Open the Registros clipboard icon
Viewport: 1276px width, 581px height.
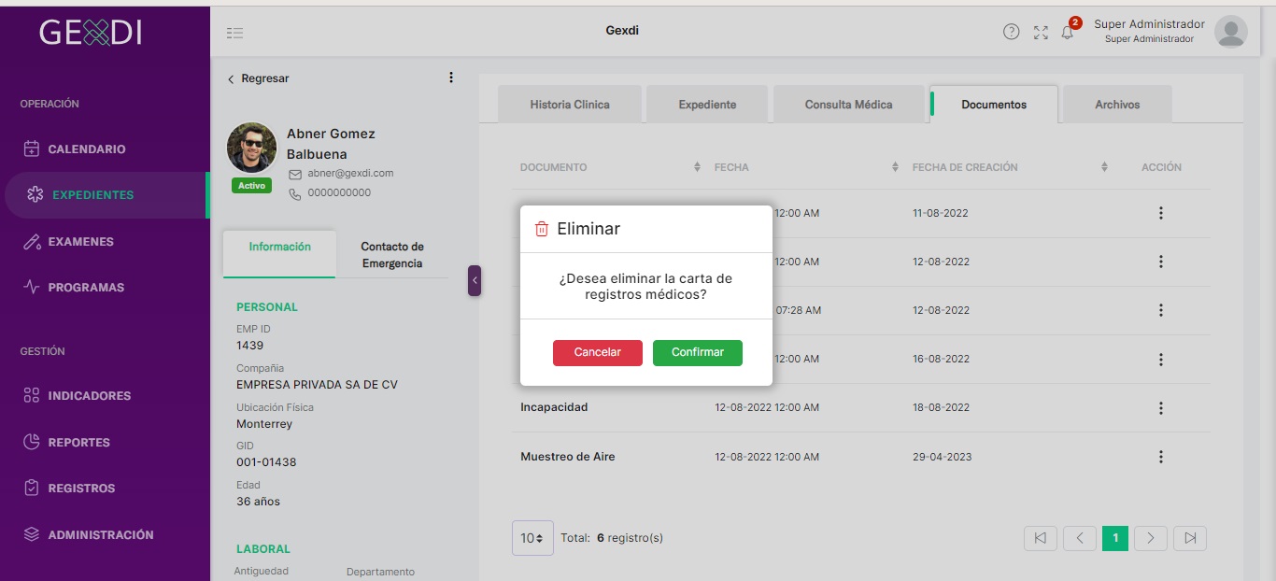(32, 488)
